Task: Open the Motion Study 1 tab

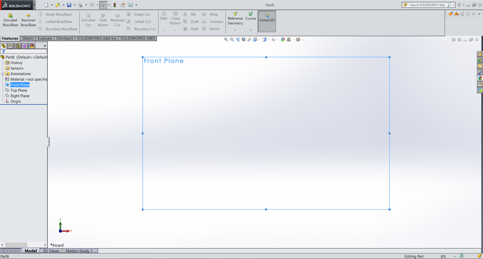Action: pos(79,251)
